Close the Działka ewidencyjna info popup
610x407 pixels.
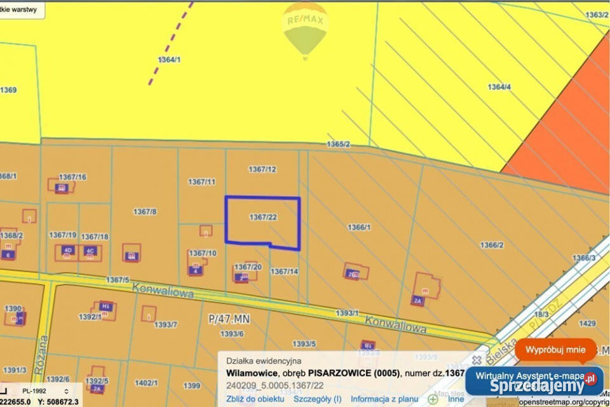[x=477, y=360]
